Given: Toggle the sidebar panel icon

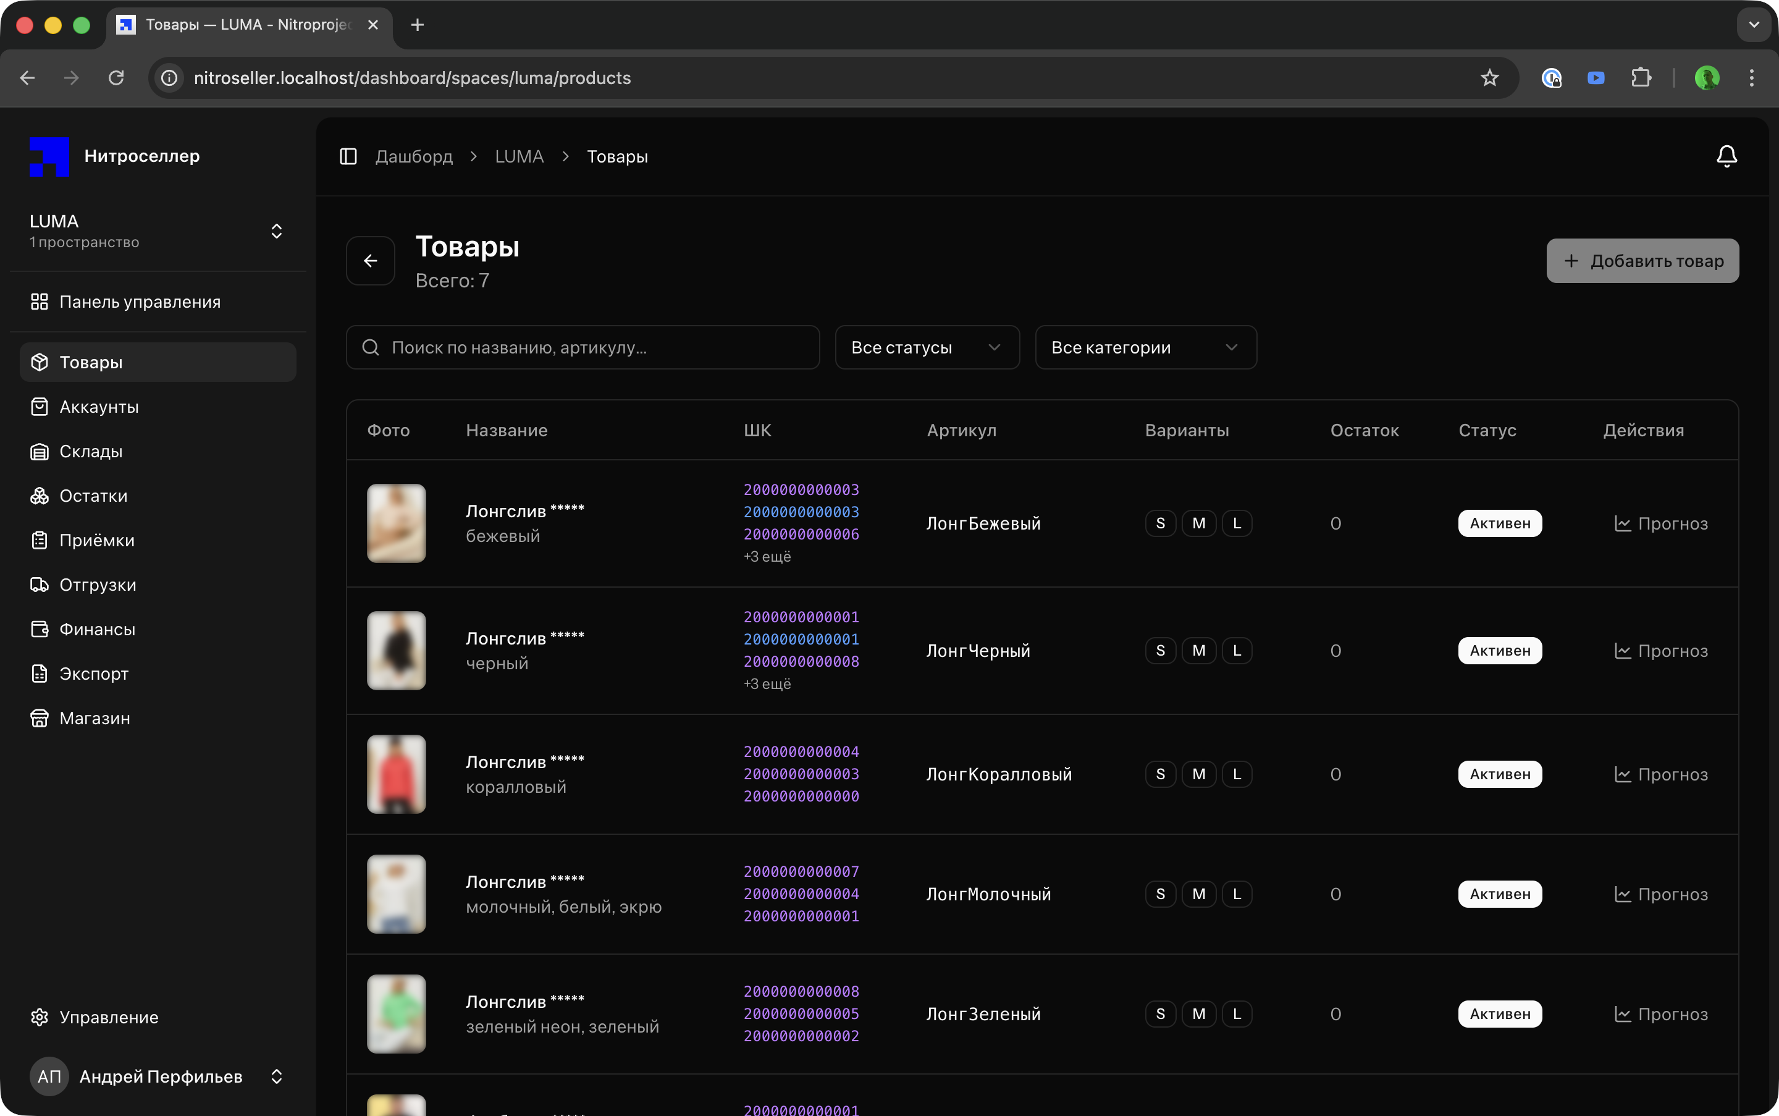Looking at the screenshot, I should tap(348, 156).
